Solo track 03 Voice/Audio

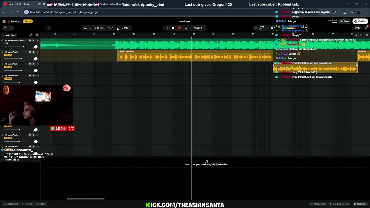34,64
